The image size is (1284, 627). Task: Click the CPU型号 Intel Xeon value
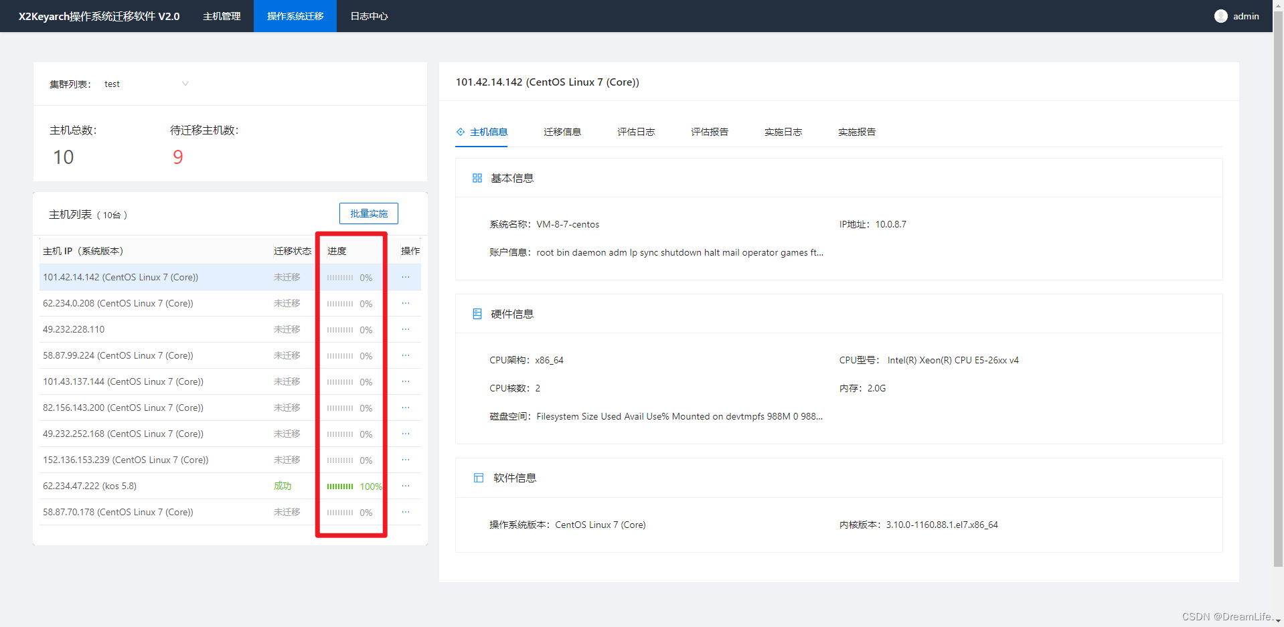tap(953, 360)
